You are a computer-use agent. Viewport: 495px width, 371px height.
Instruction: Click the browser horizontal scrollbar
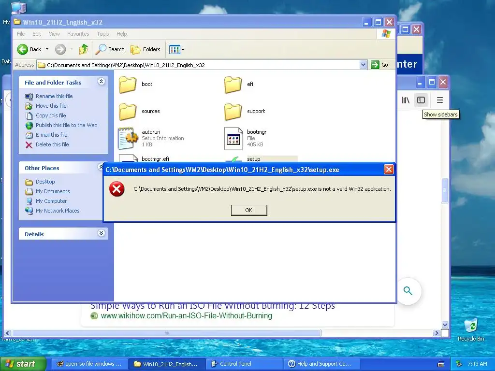166,333
